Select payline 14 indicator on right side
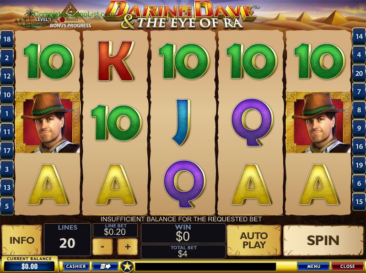This screenshot has width=366, height=273. tap(359, 37)
